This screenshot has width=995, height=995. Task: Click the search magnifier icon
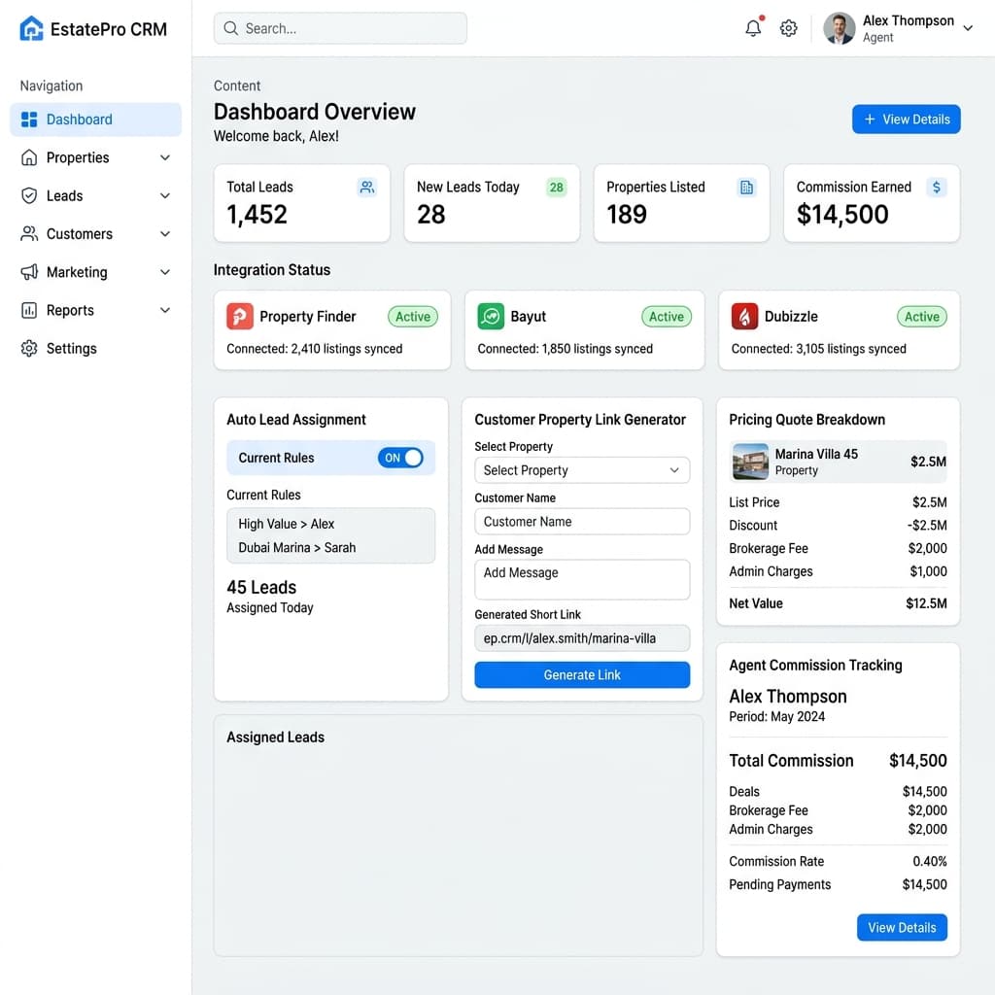point(231,28)
